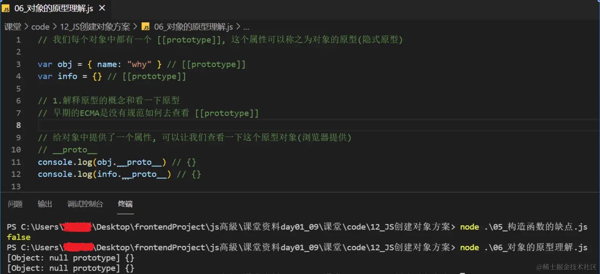This screenshot has width=600, height=274.
Task: Click the terminal output line showing false
Action: point(19,237)
